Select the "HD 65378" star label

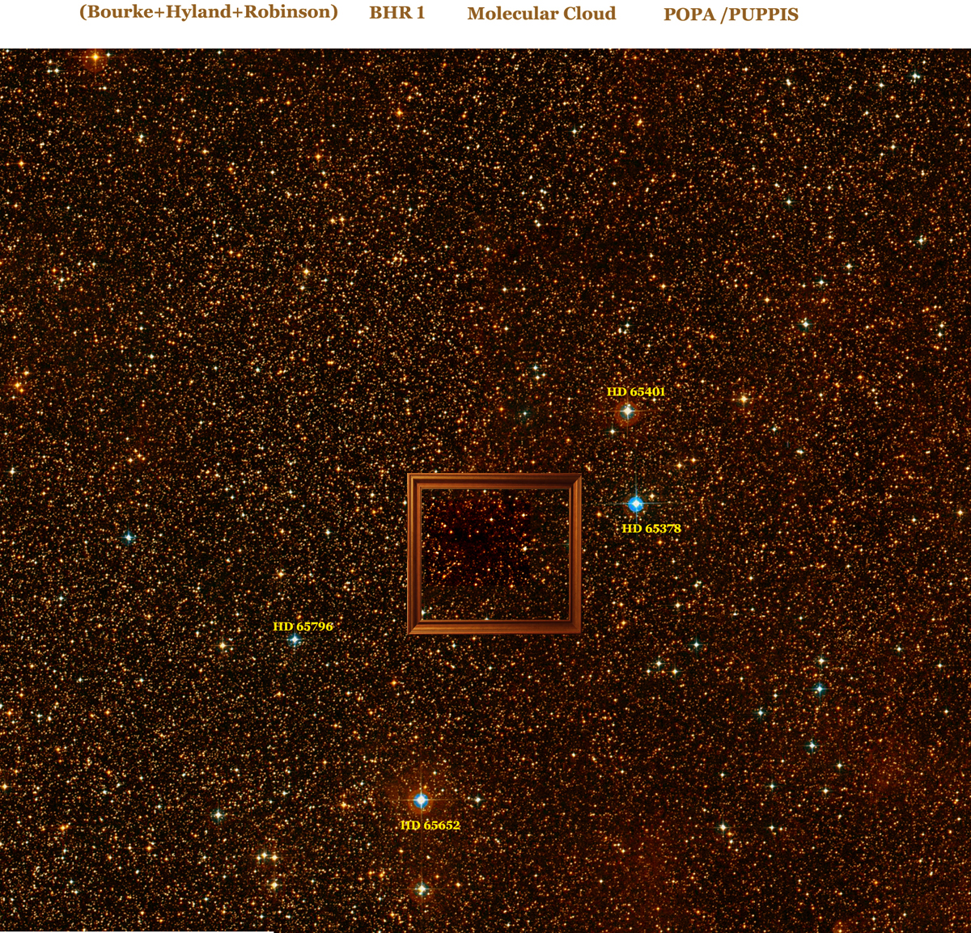(x=651, y=529)
